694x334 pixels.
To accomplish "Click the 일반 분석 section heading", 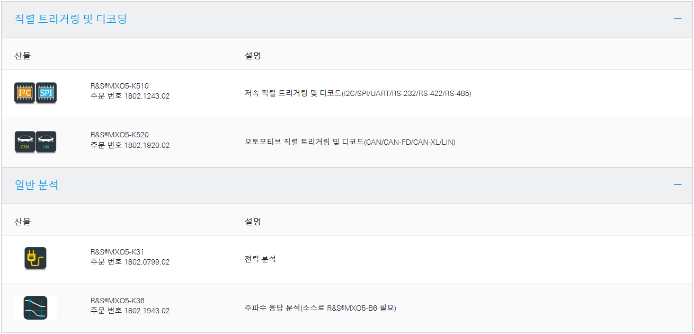I will pyautogui.click(x=37, y=185).
